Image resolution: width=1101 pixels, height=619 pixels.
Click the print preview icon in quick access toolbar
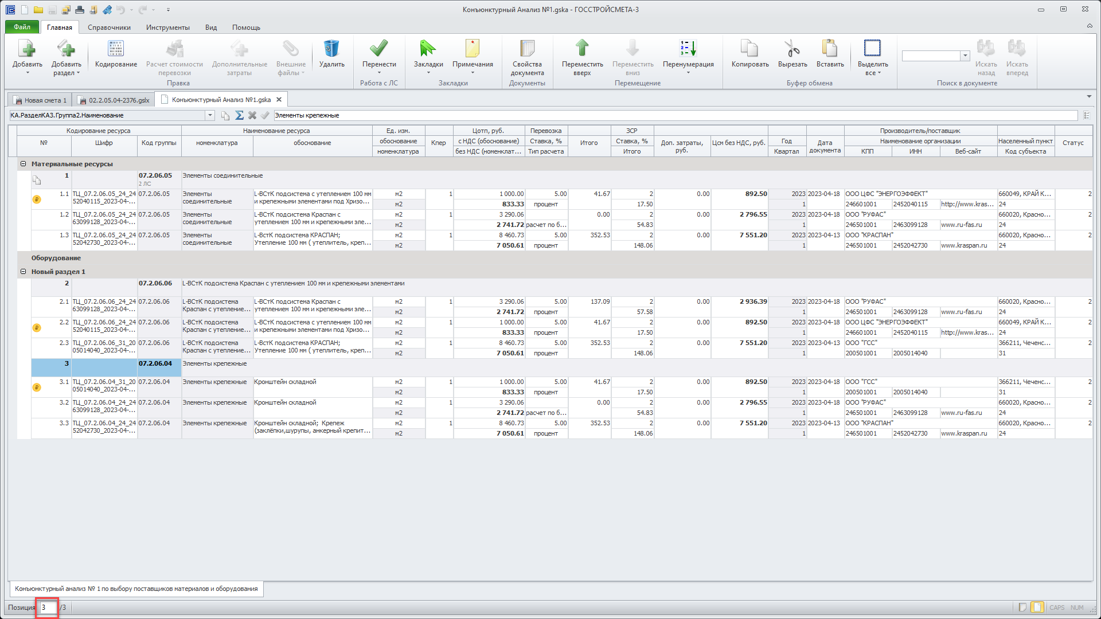93,10
